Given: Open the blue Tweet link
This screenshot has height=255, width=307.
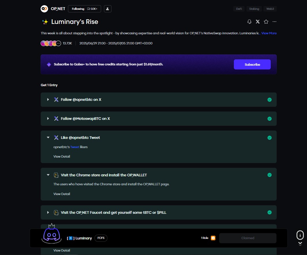Looking at the screenshot, I should tap(75, 147).
